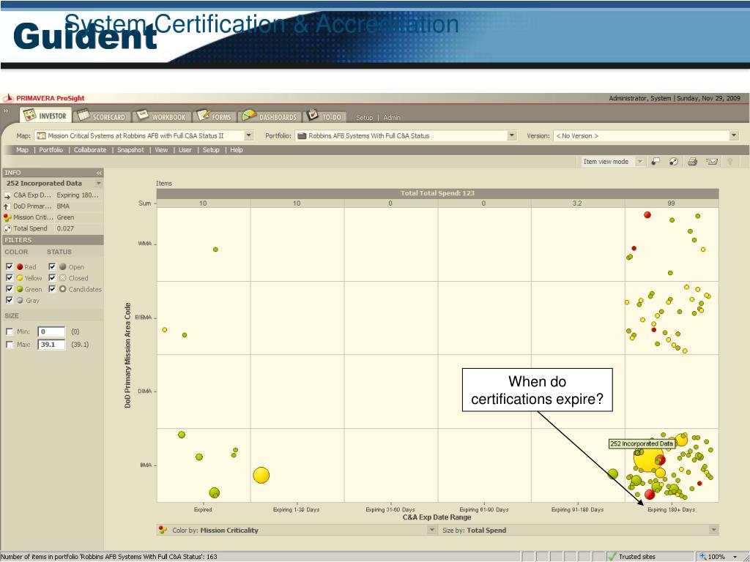Open the Map dropdown selector

249,135
